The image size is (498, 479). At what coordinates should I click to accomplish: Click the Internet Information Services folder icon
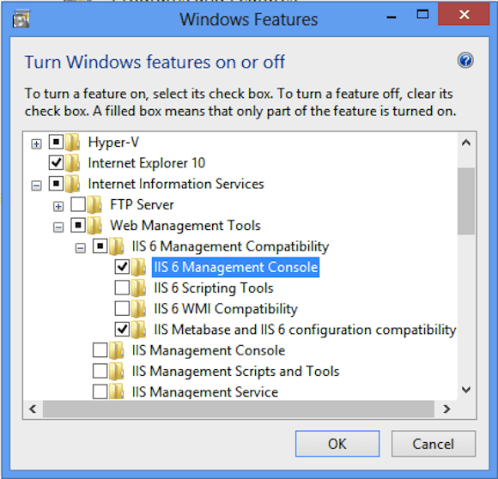73,184
